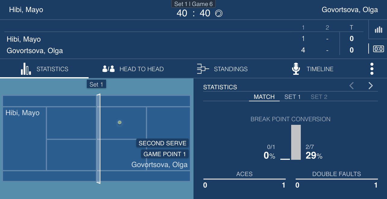This screenshot has width=387, height=199.
Task: Click the Set 1 label above court
Action: click(96, 84)
